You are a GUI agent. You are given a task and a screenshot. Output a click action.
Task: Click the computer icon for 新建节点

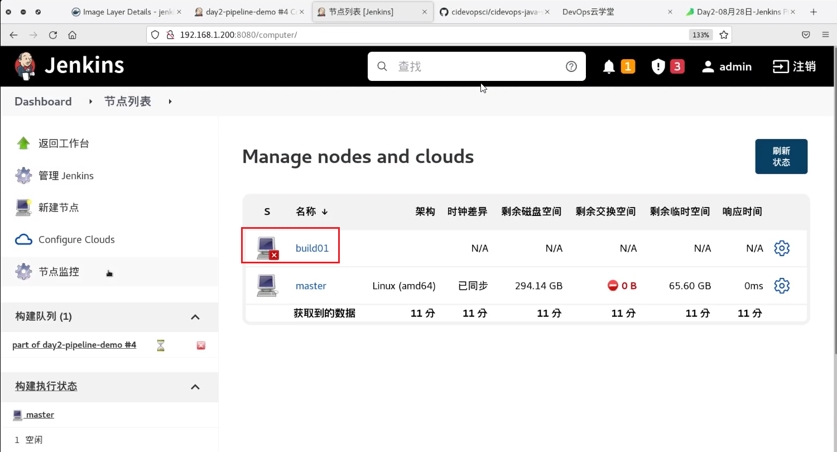pos(23,208)
